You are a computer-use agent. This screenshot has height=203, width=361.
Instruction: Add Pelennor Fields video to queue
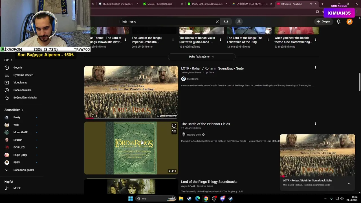tap(174, 132)
